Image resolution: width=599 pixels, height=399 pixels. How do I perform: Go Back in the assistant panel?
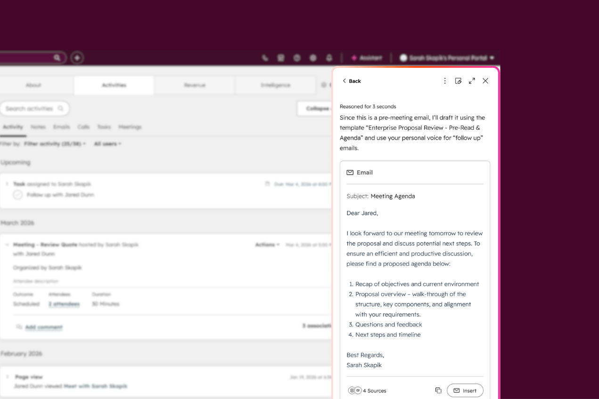point(352,81)
